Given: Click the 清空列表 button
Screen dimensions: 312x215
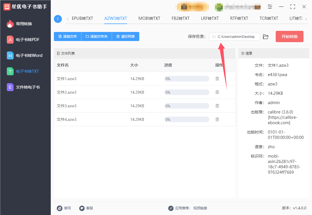Looking at the screenshot, I should coord(126,36).
